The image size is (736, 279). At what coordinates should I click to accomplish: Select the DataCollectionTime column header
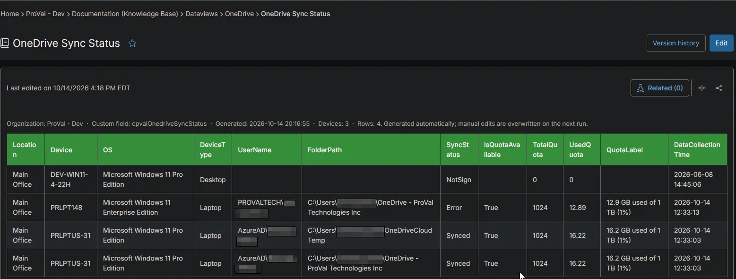pyautogui.click(x=698, y=149)
